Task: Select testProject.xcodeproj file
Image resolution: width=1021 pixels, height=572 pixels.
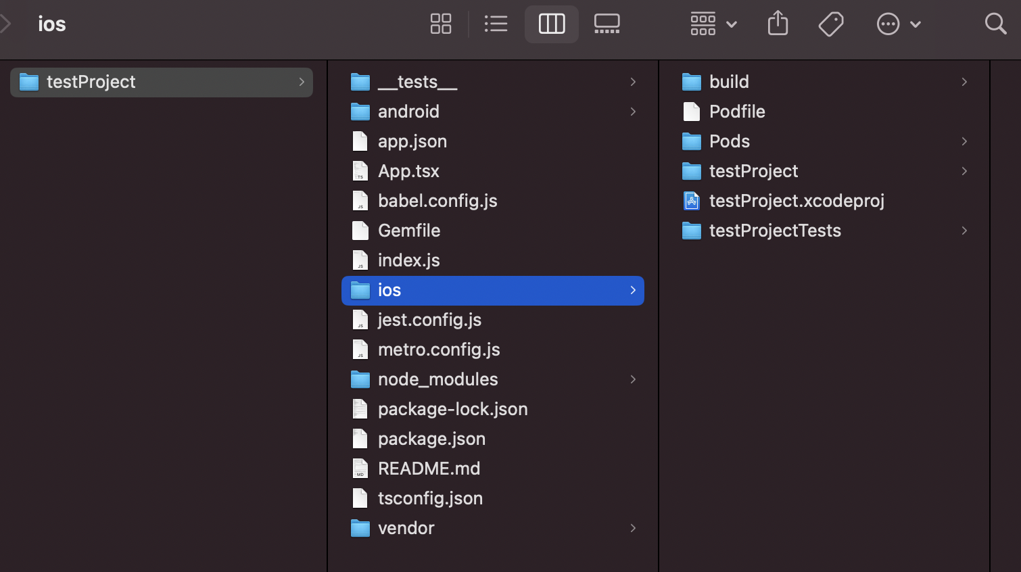Action: click(824, 201)
